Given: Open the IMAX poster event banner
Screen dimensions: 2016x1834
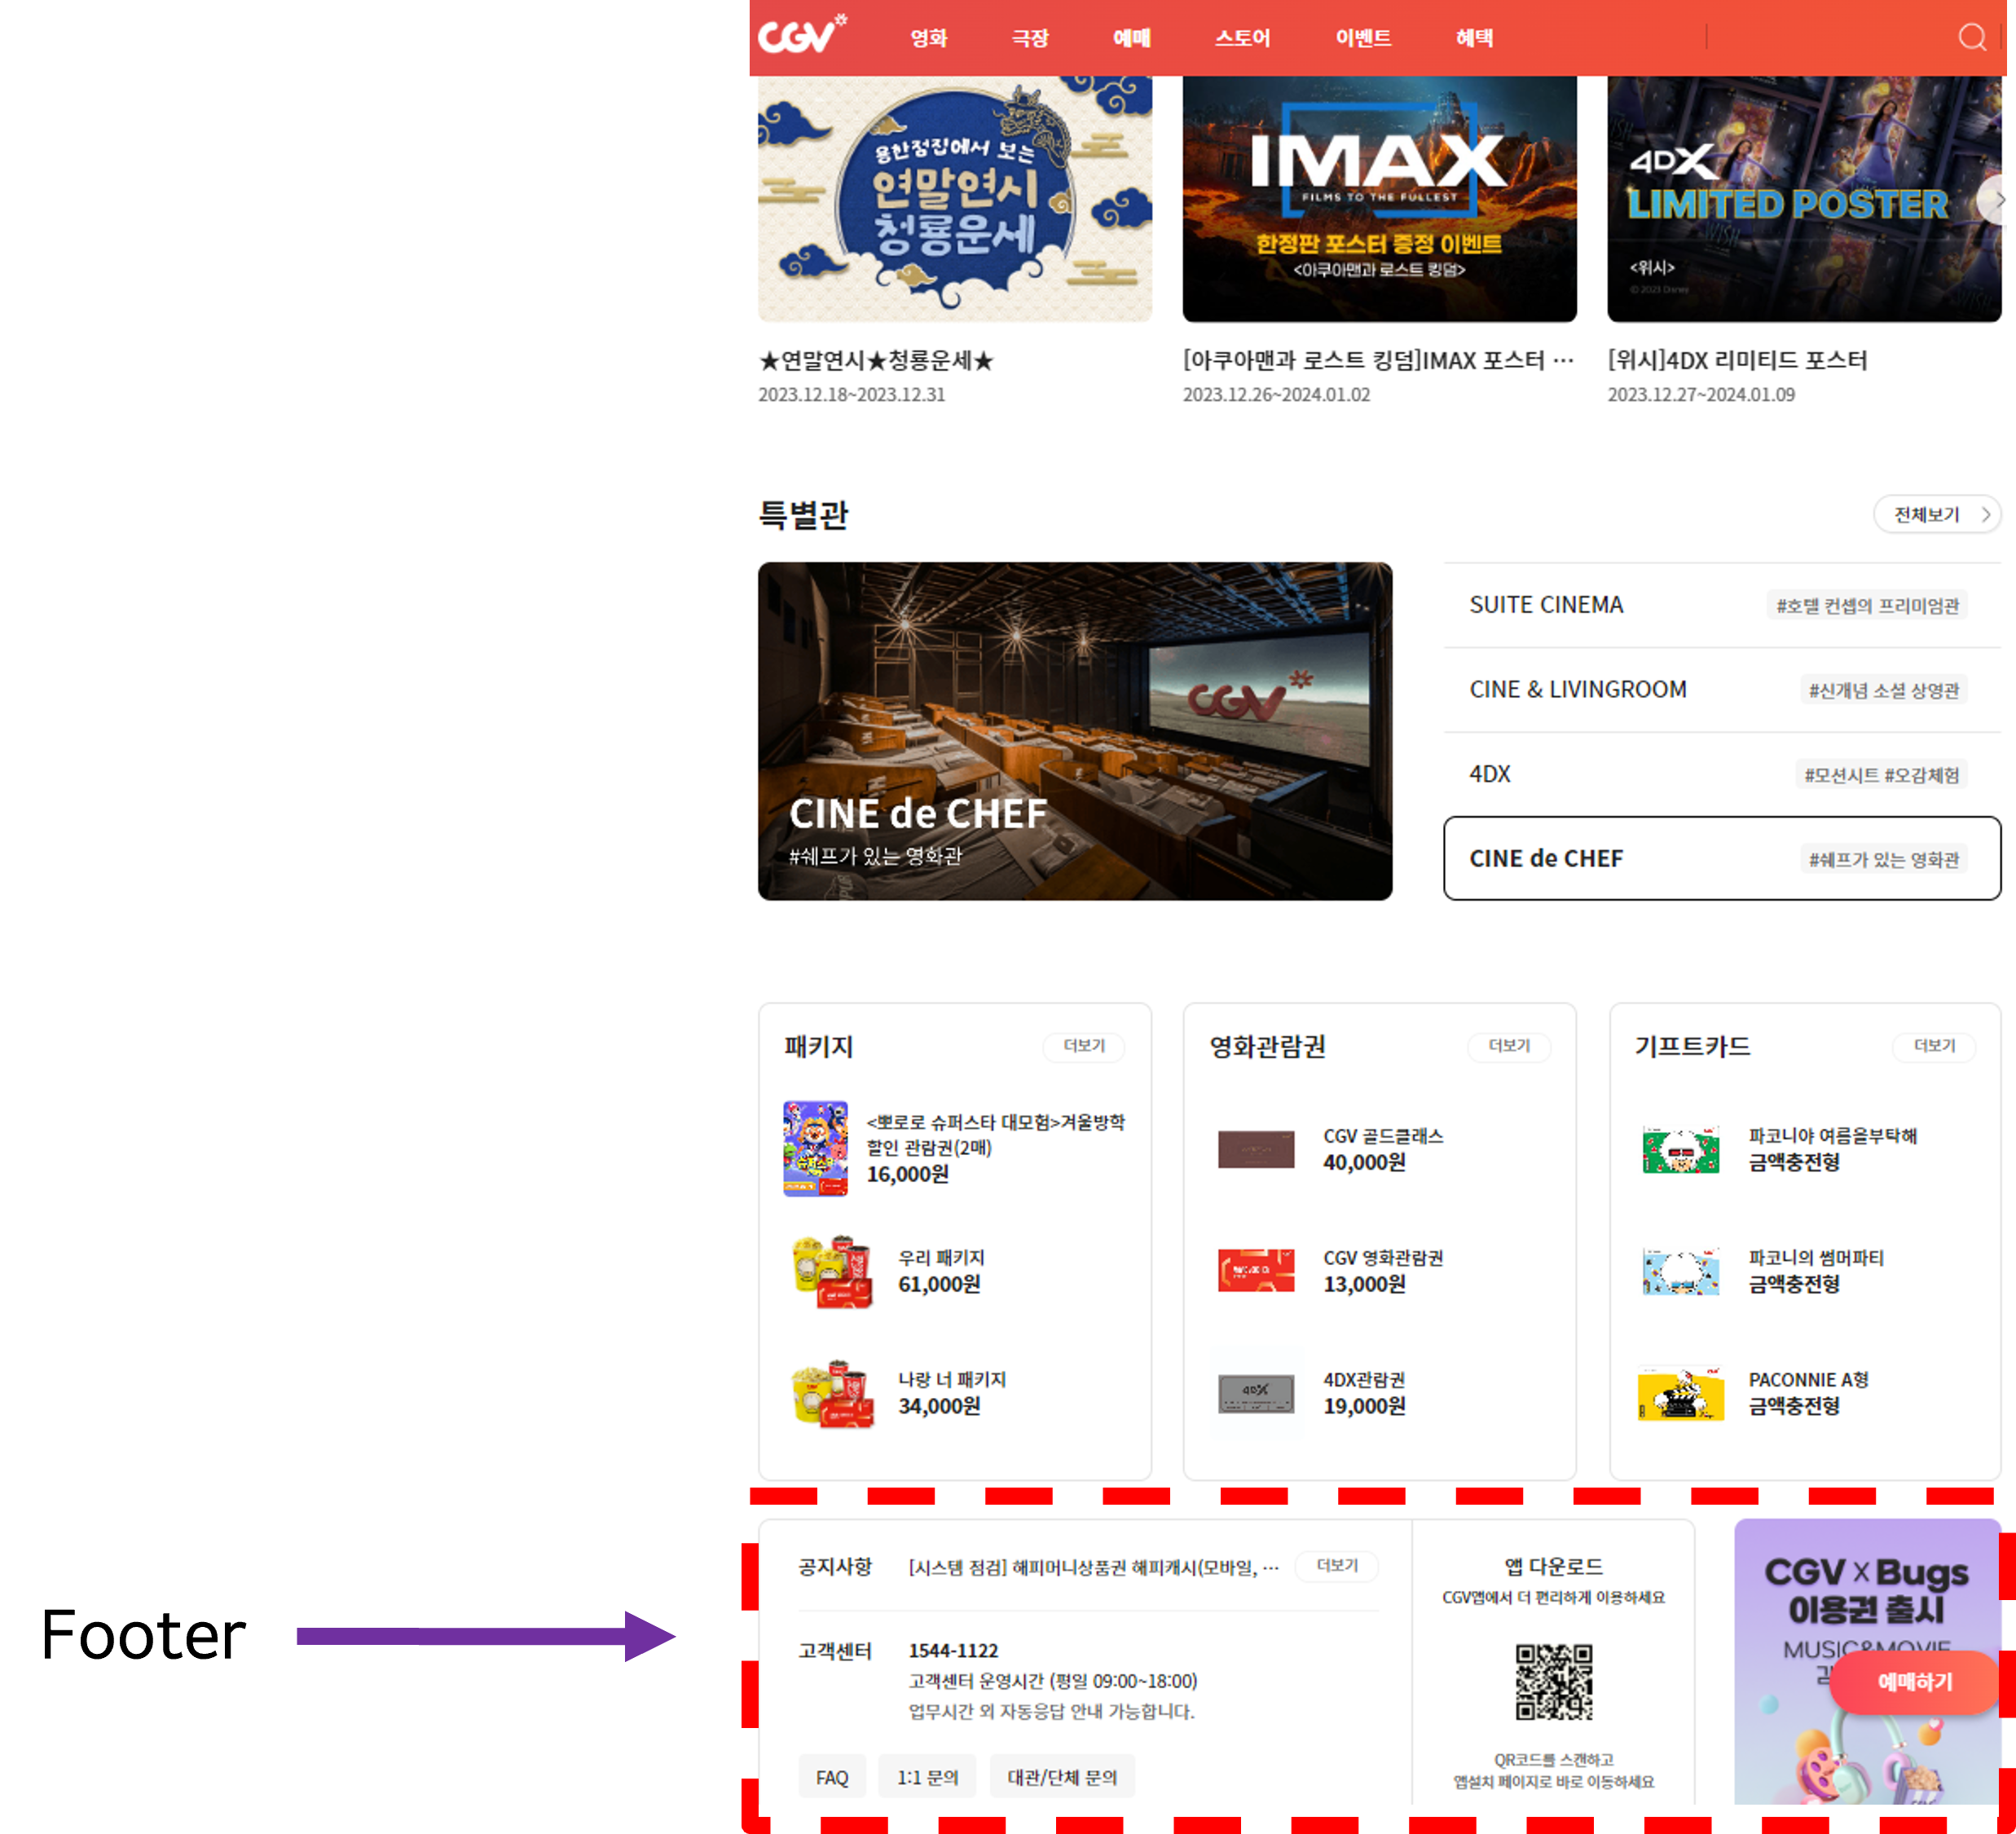Looking at the screenshot, I should point(1379,200).
